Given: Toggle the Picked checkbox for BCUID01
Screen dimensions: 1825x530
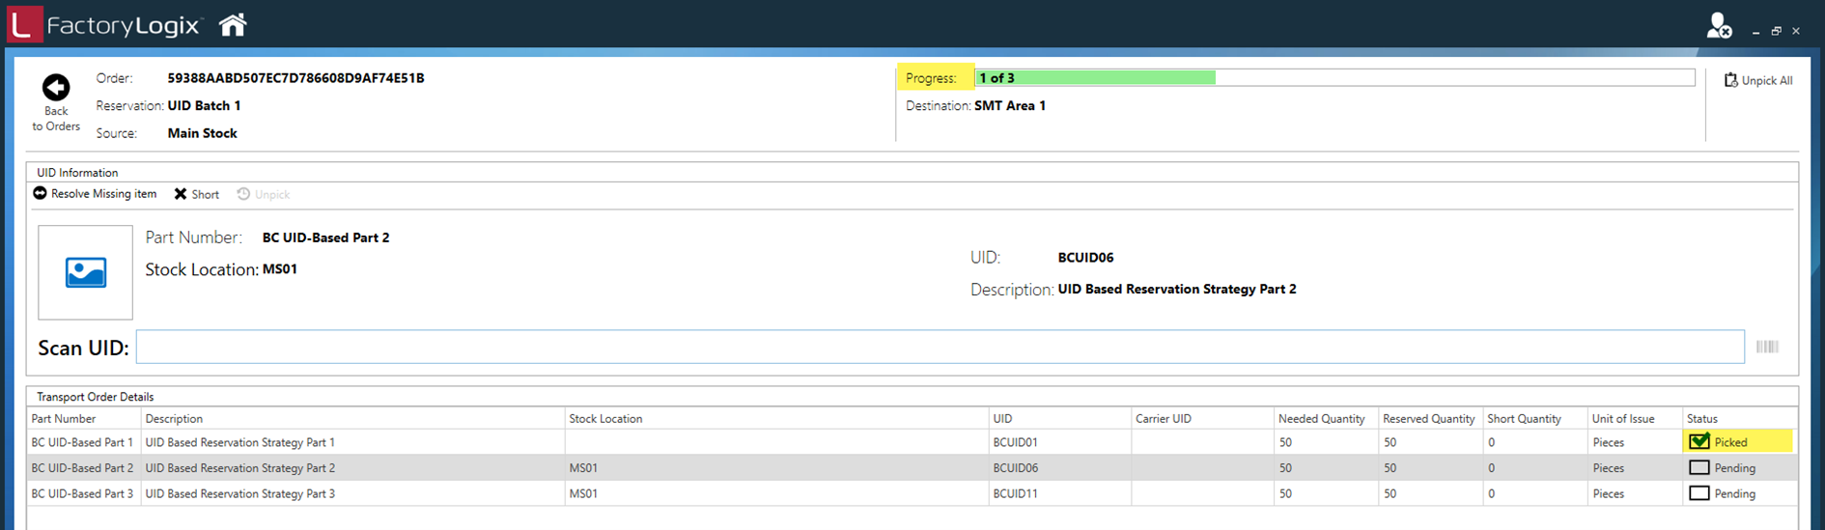Looking at the screenshot, I should coord(1699,442).
